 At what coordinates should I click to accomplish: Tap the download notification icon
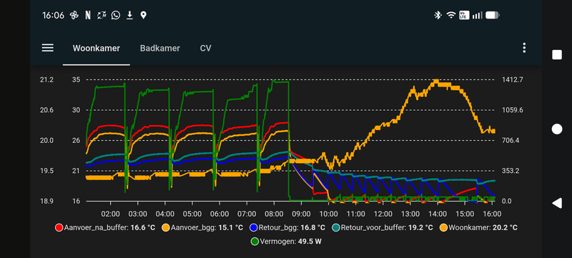[129, 15]
